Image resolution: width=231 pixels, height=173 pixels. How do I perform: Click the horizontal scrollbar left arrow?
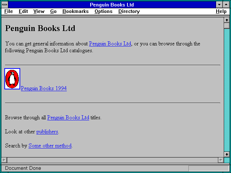4,160
